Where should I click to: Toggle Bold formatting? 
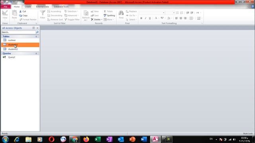pos(141,18)
